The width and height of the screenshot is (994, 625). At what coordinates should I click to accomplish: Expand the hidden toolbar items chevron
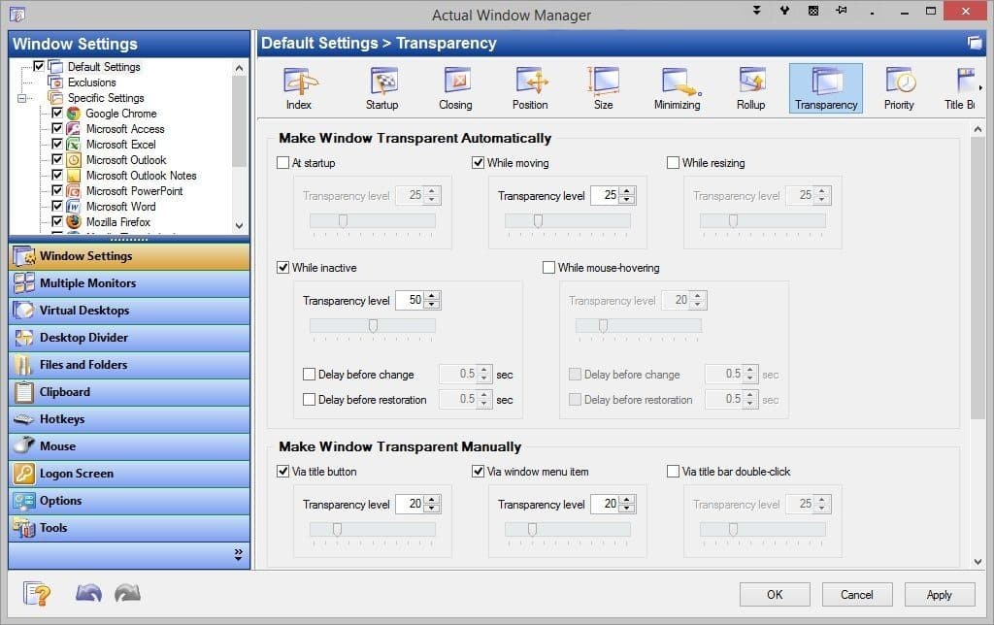coord(238,554)
